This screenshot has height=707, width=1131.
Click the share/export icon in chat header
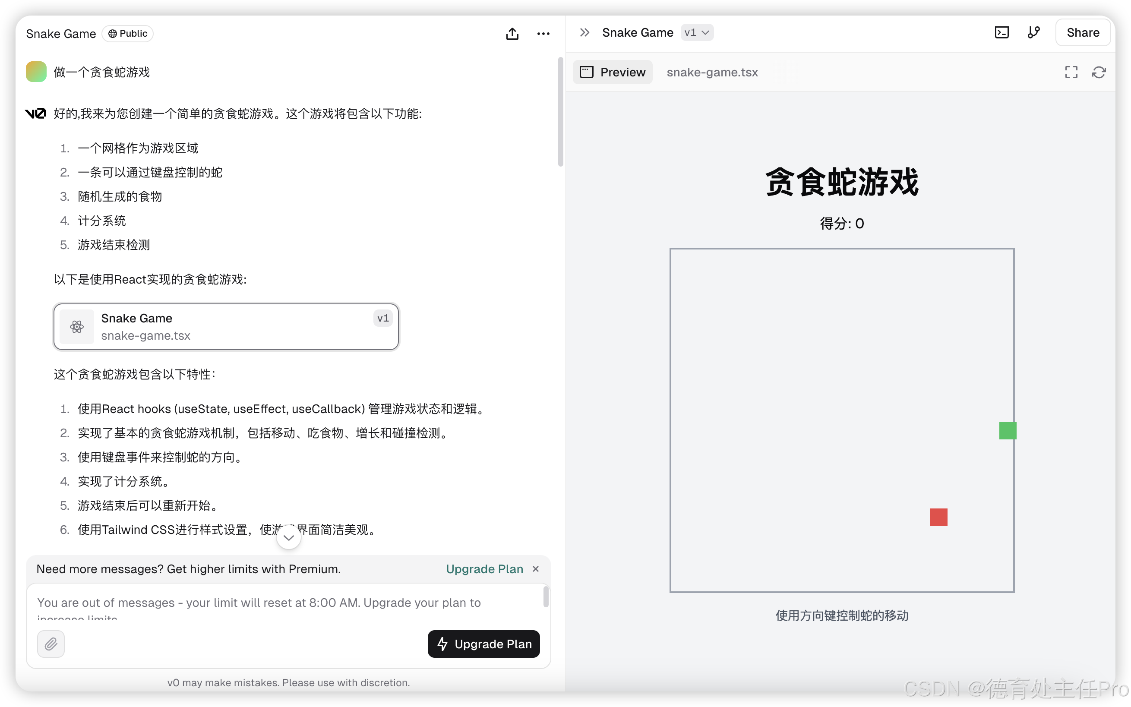click(512, 34)
